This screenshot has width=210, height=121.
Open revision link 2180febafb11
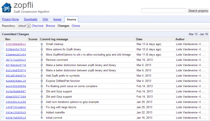(x=16, y=44)
